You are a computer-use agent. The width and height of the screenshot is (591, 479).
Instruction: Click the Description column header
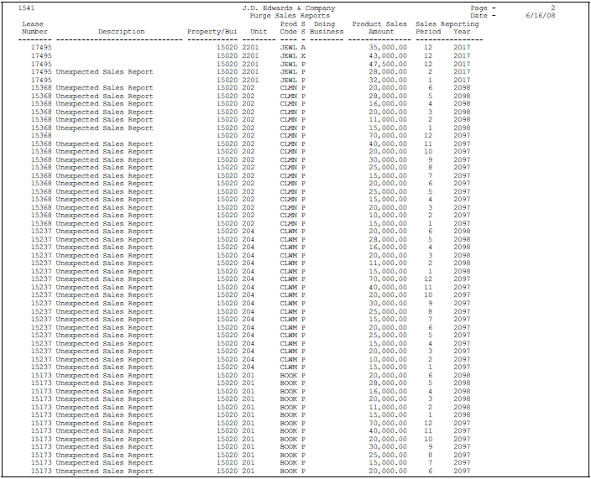(122, 32)
